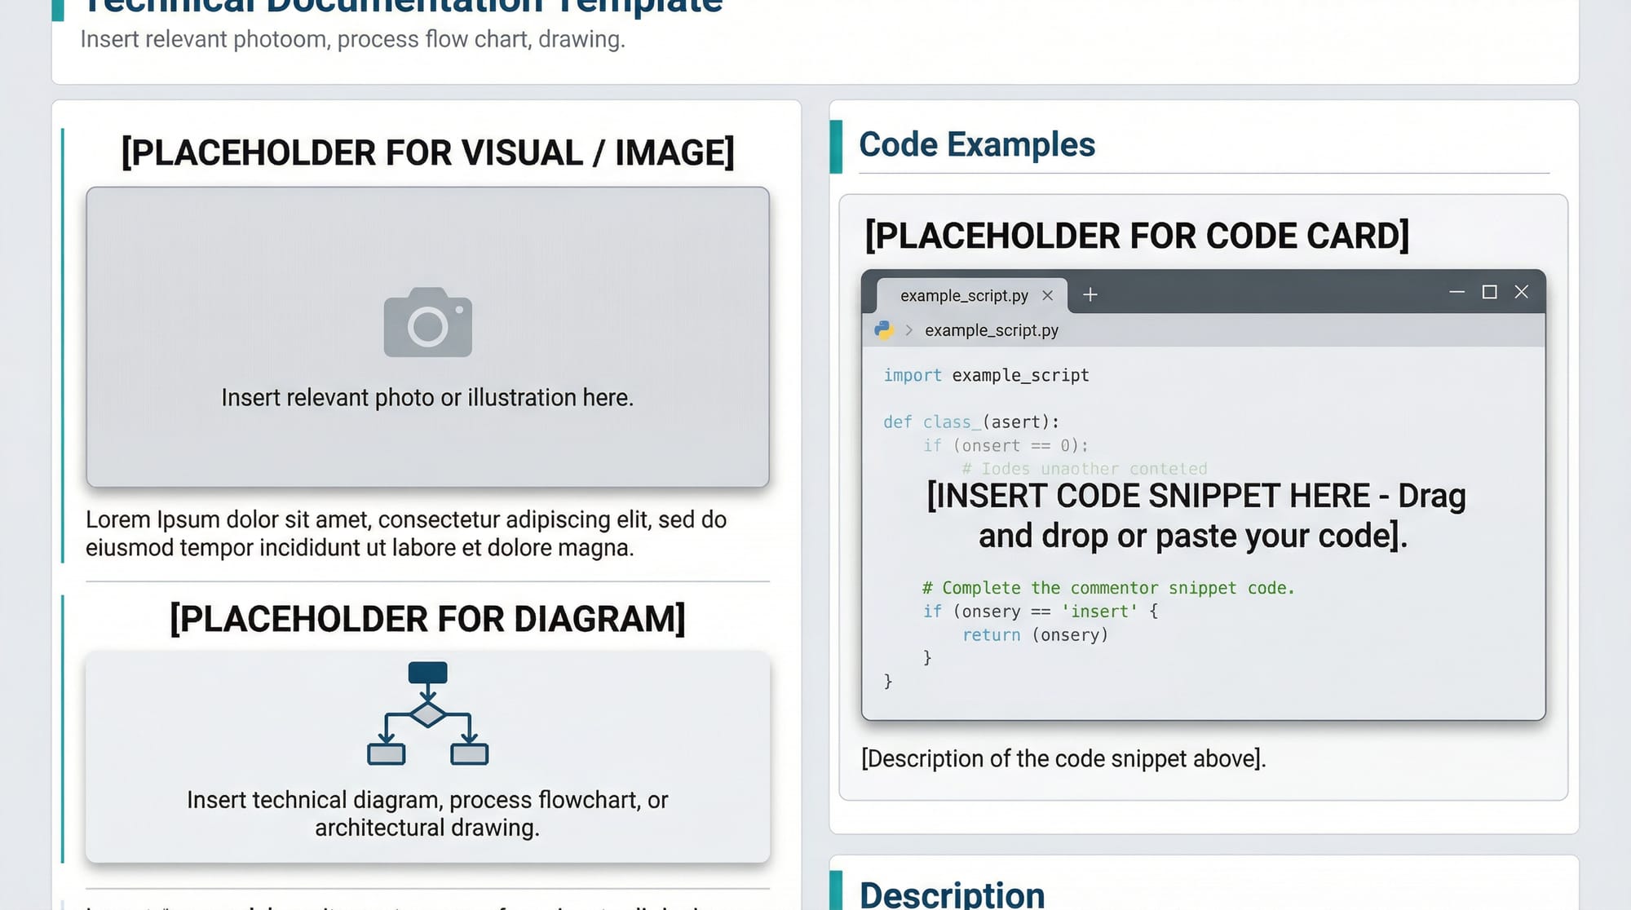Click the PLACEHOLDER FOR CODE CARD title
The width and height of the screenshot is (1631, 910).
(x=1136, y=236)
